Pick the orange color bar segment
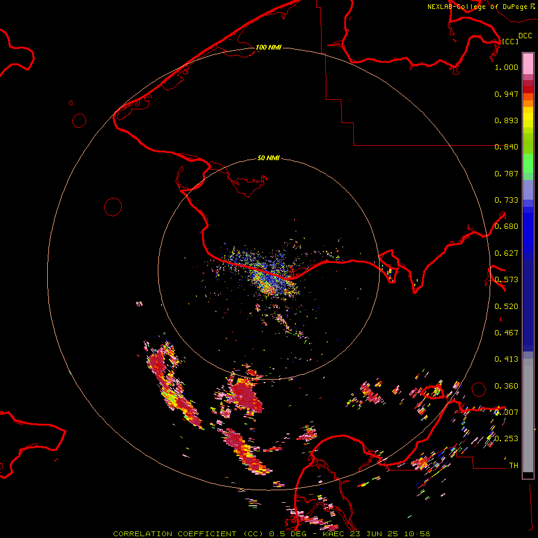The width and height of the screenshot is (538, 538). (x=528, y=103)
